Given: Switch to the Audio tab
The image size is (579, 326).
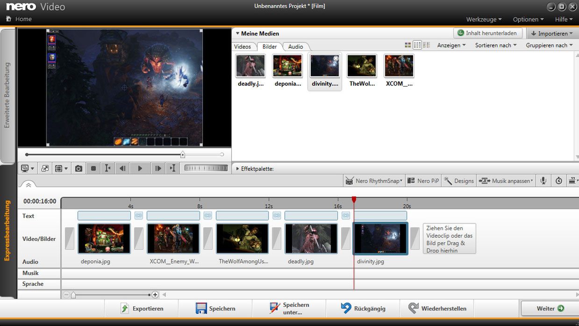Looking at the screenshot, I should click(x=295, y=46).
